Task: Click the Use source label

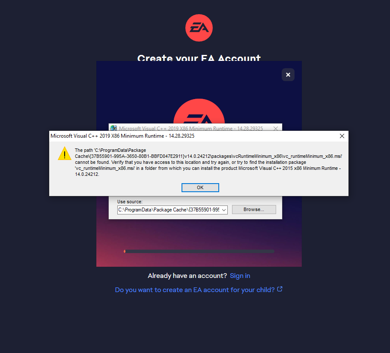Action: [x=130, y=202]
